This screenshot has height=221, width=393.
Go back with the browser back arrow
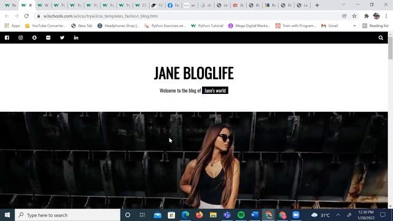[x=7, y=16]
